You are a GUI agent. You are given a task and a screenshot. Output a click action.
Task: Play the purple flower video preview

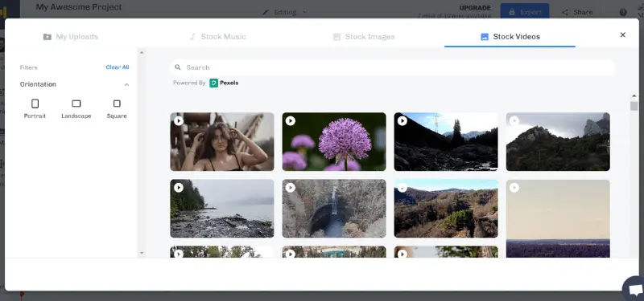pos(291,121)
